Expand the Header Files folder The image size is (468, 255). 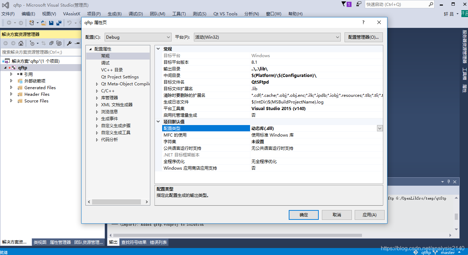[11, 94]
